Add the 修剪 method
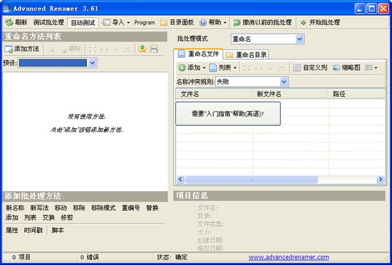 [67, 218]
